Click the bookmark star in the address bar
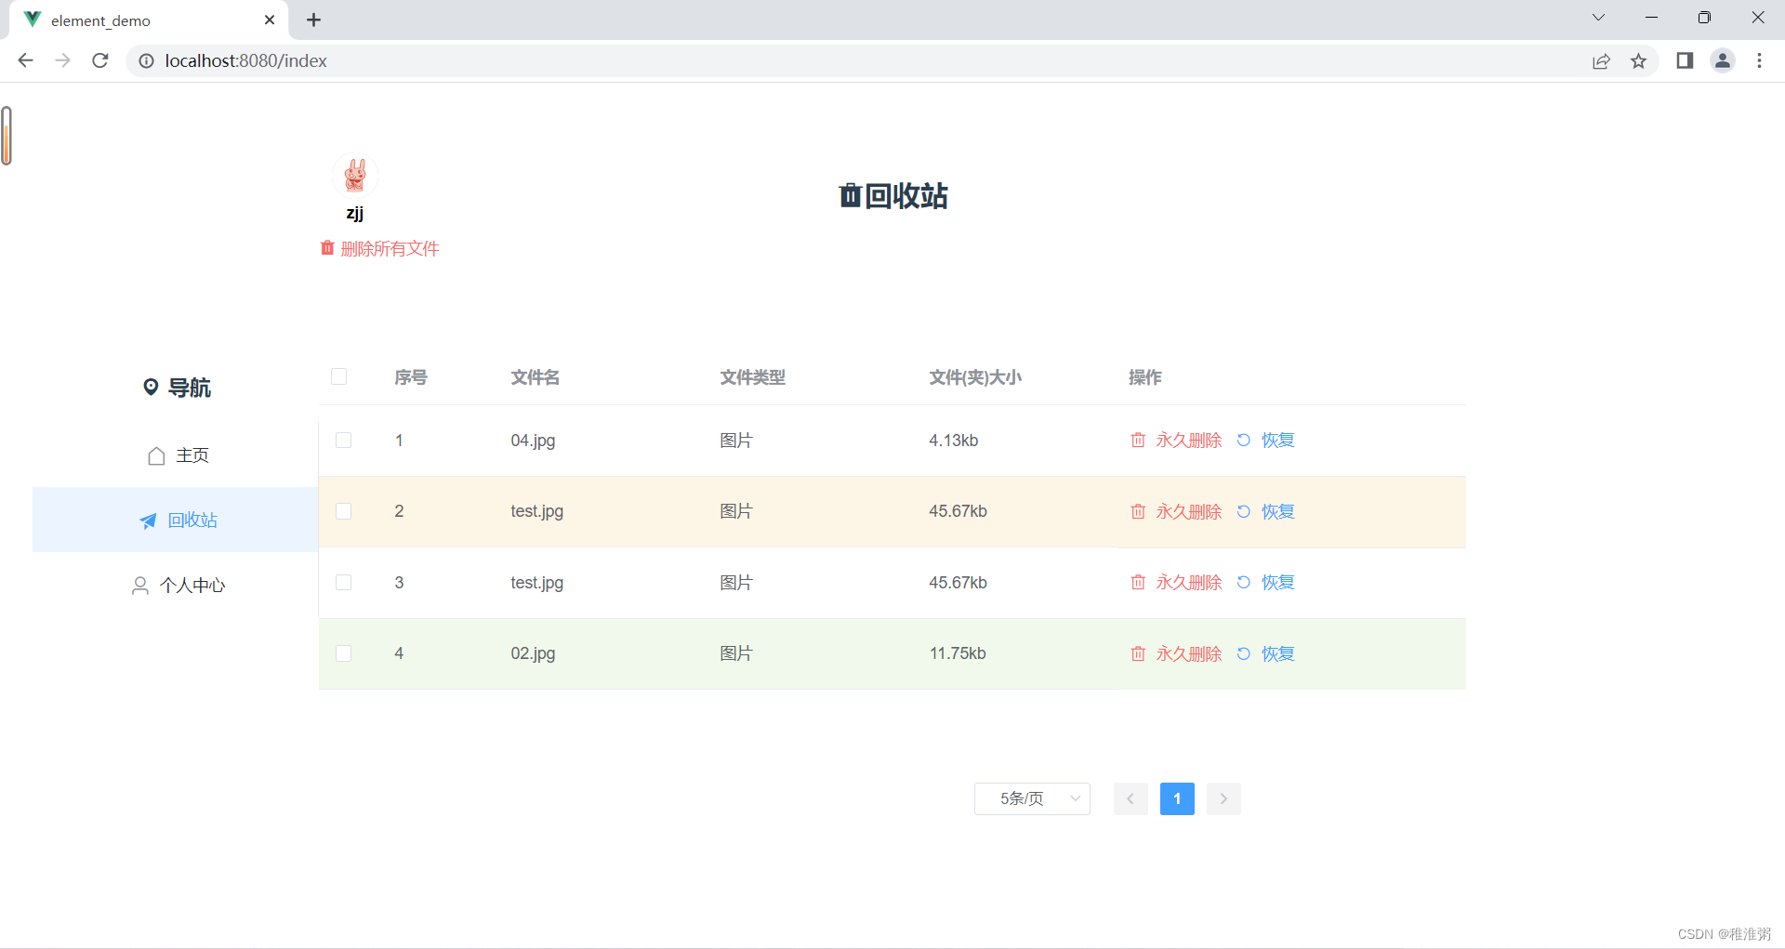The image size is (1785, 949). pyautogui.click(x=1639, y=60)
